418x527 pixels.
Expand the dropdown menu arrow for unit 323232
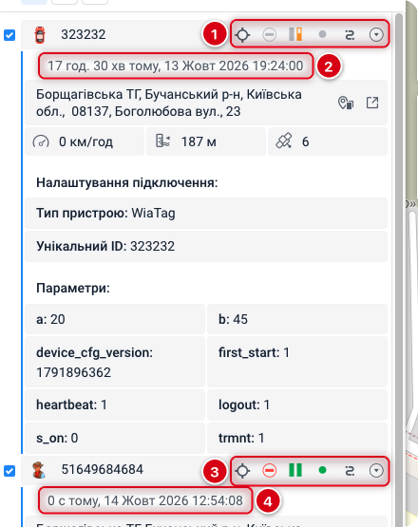(x=376, y=34)
